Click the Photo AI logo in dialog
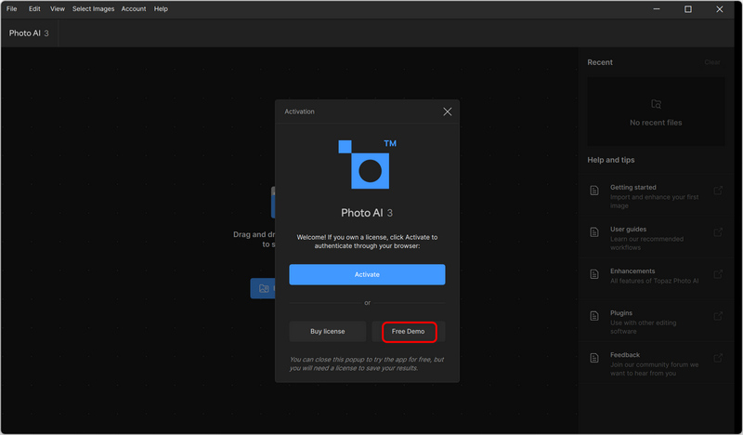Image resolution: width=743 pixels, height=435 pixels. pyautogui.click(x=367, y=165)
